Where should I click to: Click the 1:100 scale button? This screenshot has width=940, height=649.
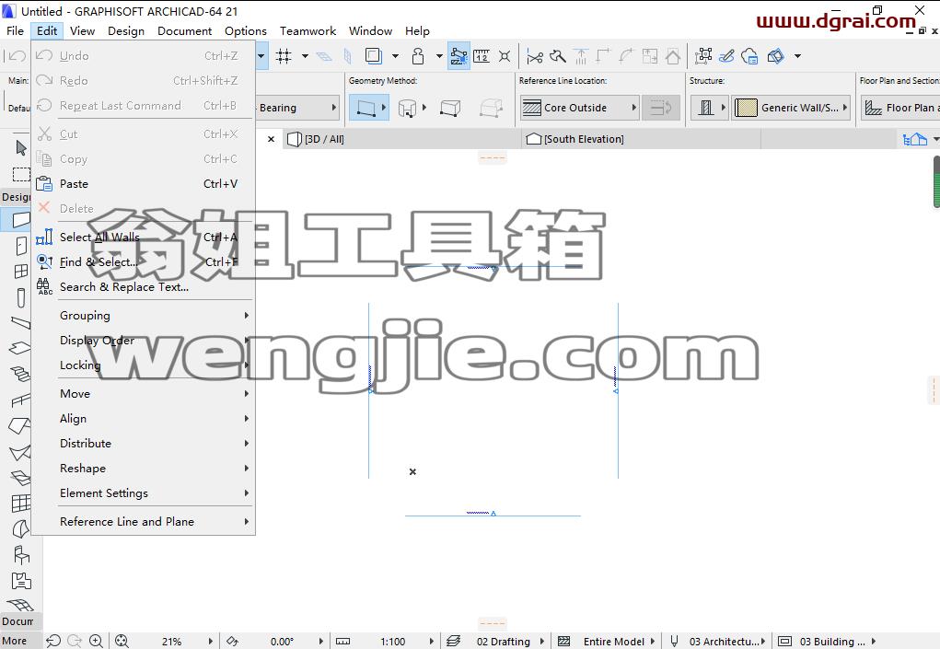click(x=393, y=642)
